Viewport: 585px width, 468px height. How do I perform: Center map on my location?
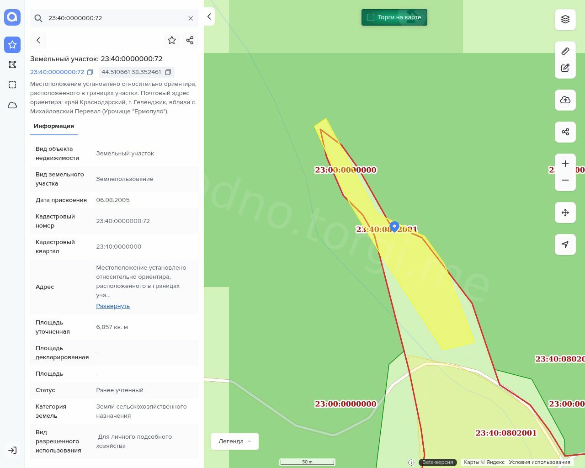565,245
